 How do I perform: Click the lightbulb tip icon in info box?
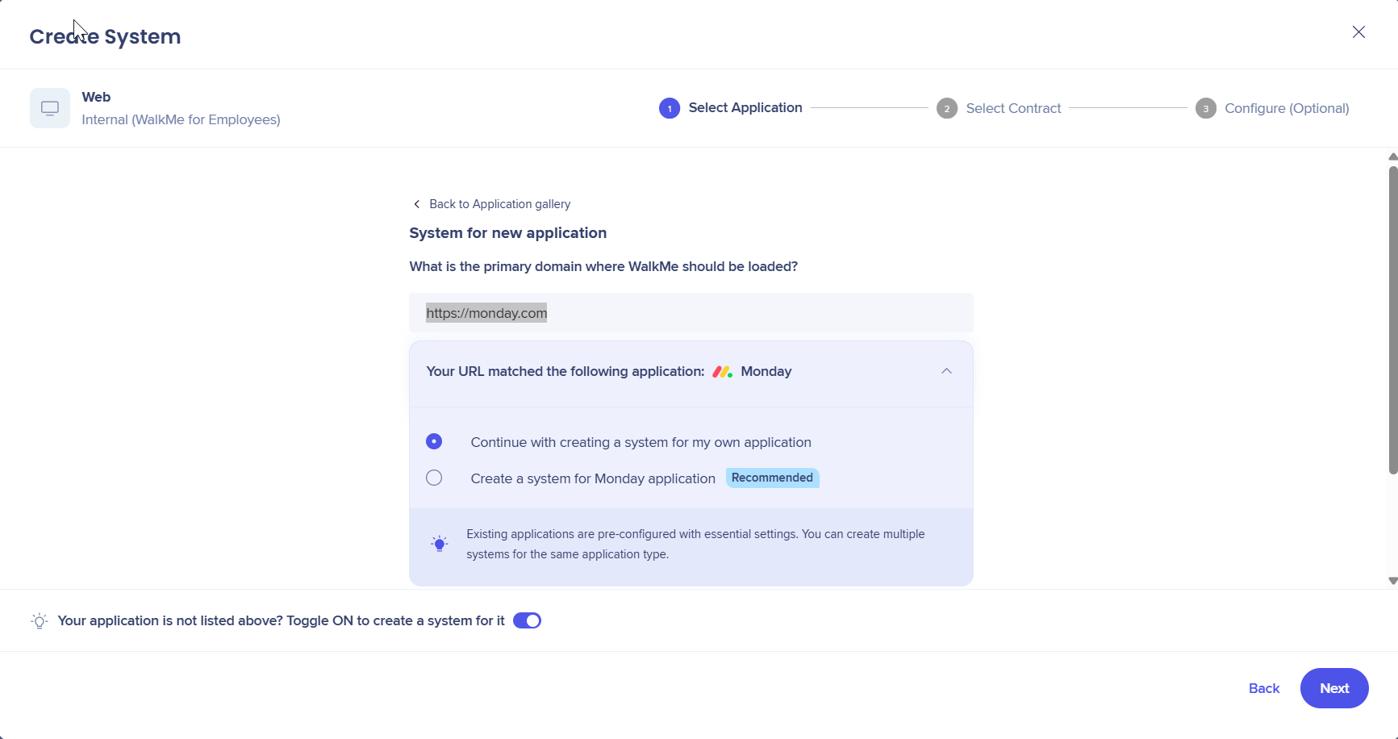click(440, 544)
